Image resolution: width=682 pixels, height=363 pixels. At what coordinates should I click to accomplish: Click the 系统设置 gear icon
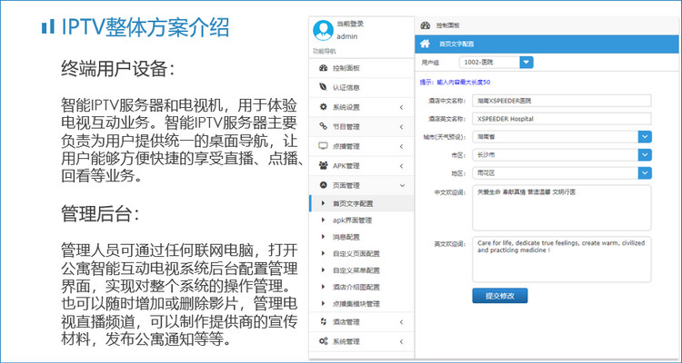(x=323, y=107)
